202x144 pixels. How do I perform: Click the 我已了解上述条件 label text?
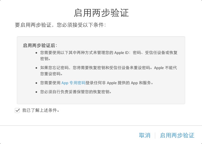coord(41,110)
